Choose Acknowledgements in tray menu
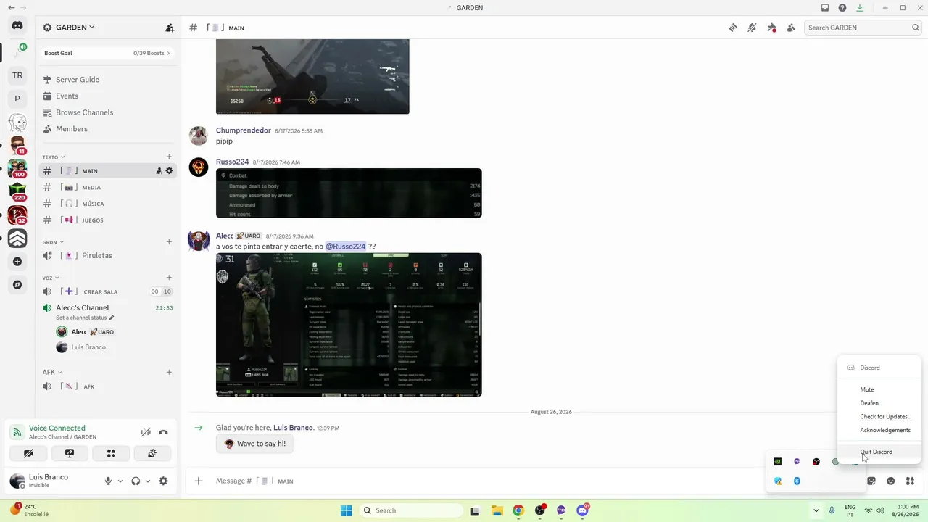Viewport: 928px width, 522px height. pyautogui.click(x=879, y=430)
